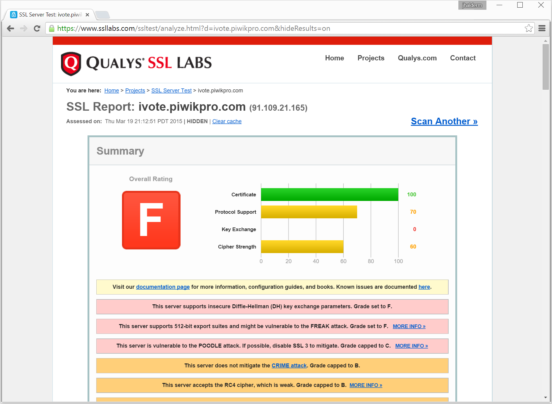Click the insecure Diffie-Hellman warning message
The width and height of the screenshot is (552, 404).
pyautogui.click(x=272, y=307)
